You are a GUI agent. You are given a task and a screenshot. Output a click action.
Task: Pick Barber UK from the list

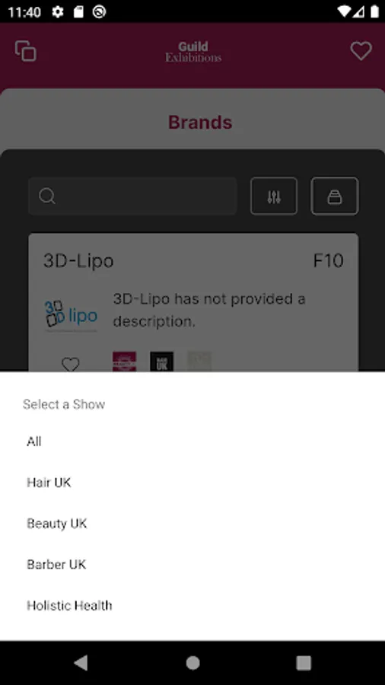192,565
